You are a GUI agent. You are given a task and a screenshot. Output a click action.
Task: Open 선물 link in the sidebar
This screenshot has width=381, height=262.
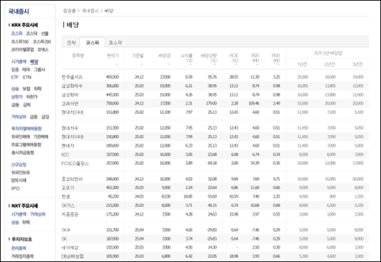pyautogui.click(x=45, y=34)
